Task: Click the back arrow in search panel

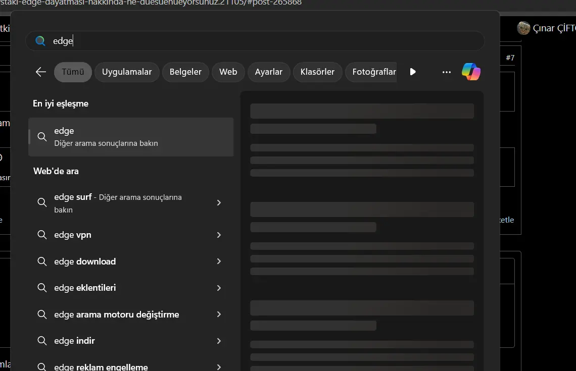Action: tap(41, 72)
